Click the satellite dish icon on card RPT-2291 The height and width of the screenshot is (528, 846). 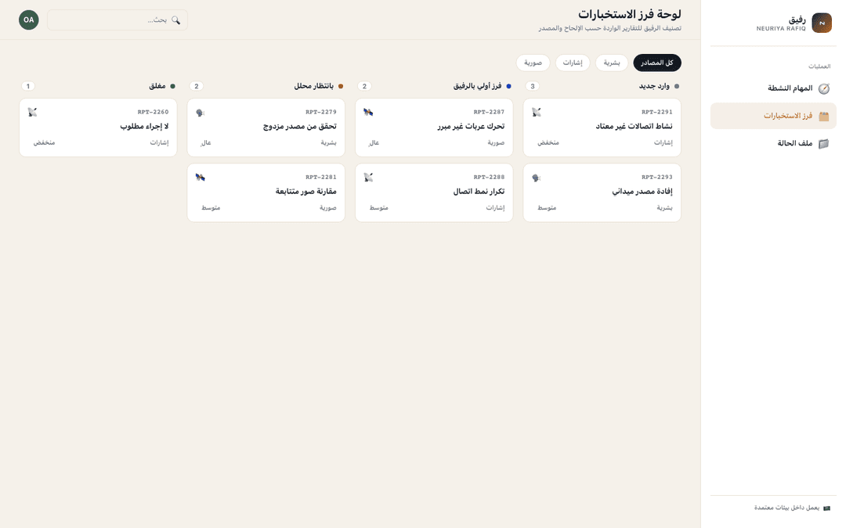pos(537,112)
